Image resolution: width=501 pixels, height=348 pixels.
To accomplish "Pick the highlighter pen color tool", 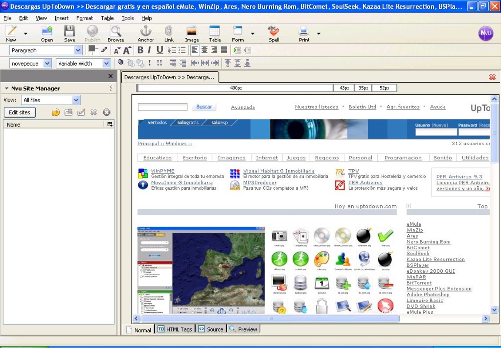I will pyautogui.click(x=104, y=50).
